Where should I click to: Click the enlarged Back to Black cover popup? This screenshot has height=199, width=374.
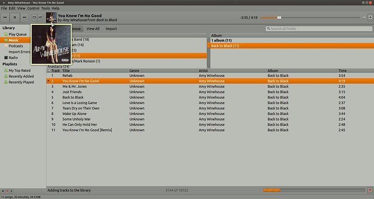(51, 44)
